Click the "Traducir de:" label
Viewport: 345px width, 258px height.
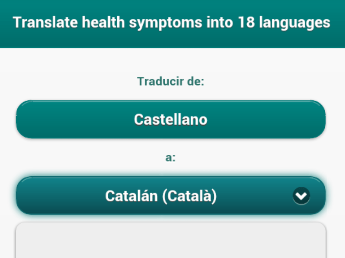point(171,81)
